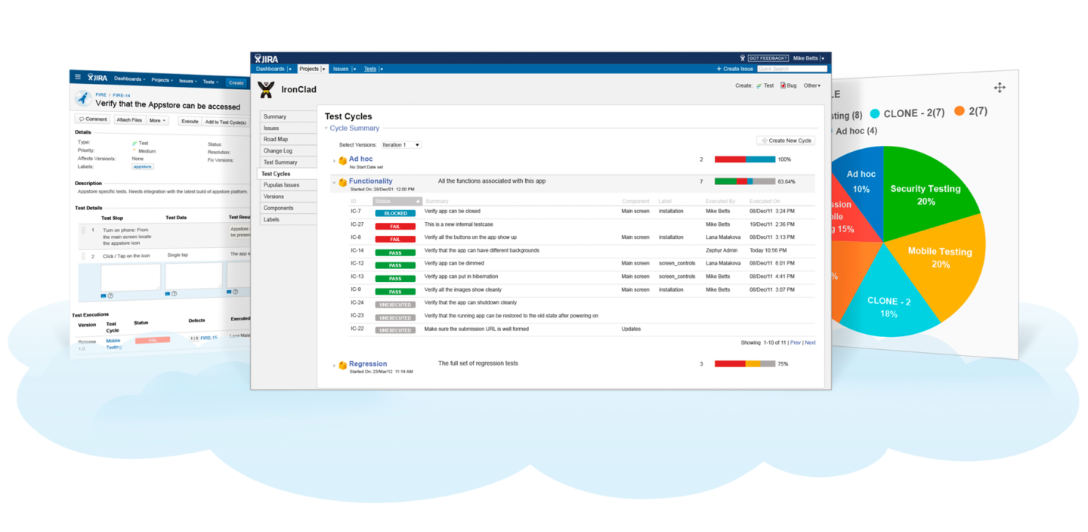This screenshot has height=532, width=1088.
Task: Click the Attach Files button
Action: (x=128, y=120)
